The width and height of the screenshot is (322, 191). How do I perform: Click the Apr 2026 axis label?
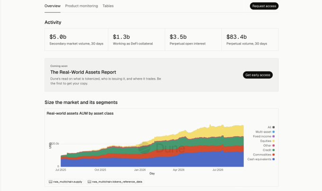pos(179,170)
